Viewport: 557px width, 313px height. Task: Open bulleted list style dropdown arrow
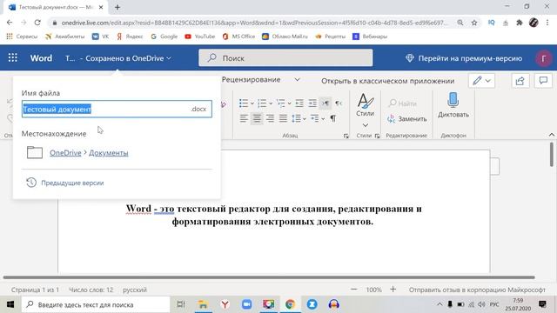252,103
